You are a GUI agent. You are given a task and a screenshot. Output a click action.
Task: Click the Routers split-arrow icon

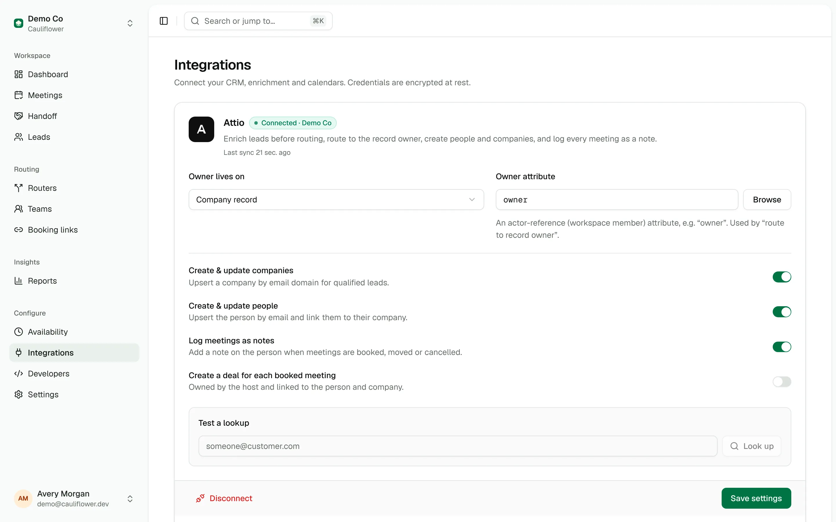click(x=19, y=188)
